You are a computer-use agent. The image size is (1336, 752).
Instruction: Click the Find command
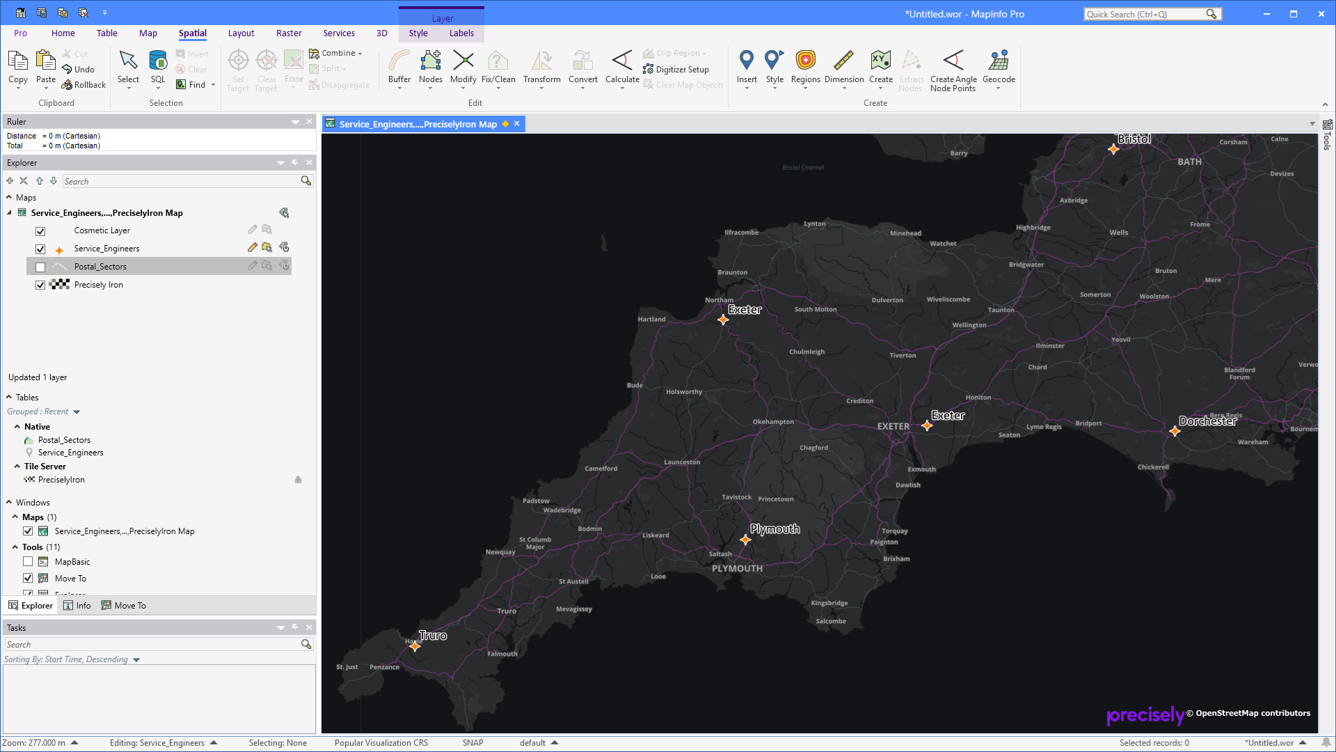(x=191, y=84)
